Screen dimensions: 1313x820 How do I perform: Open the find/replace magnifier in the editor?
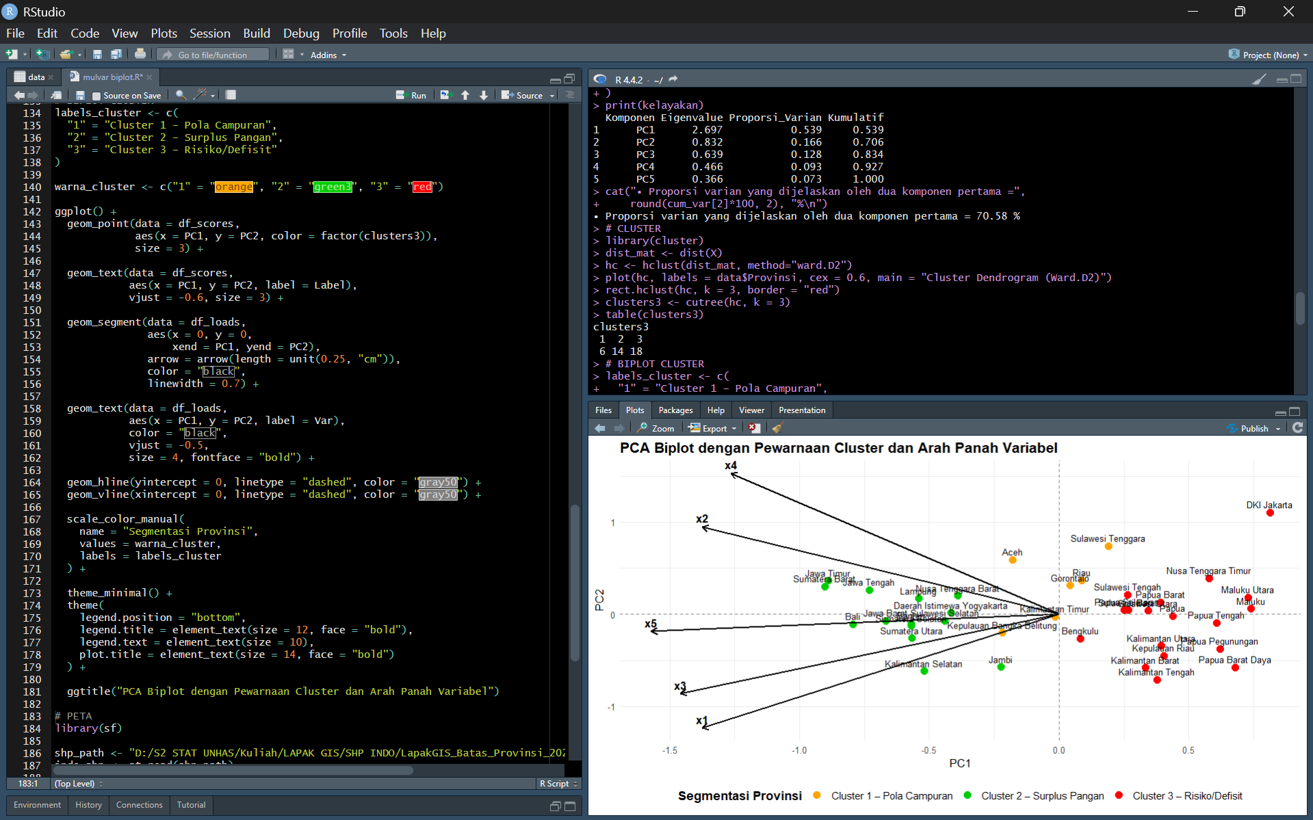pos(180,95)
